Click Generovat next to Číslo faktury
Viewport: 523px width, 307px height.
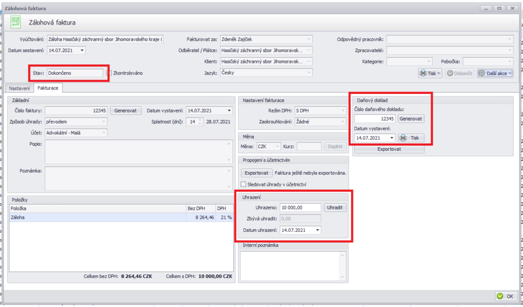coord(126,110)
